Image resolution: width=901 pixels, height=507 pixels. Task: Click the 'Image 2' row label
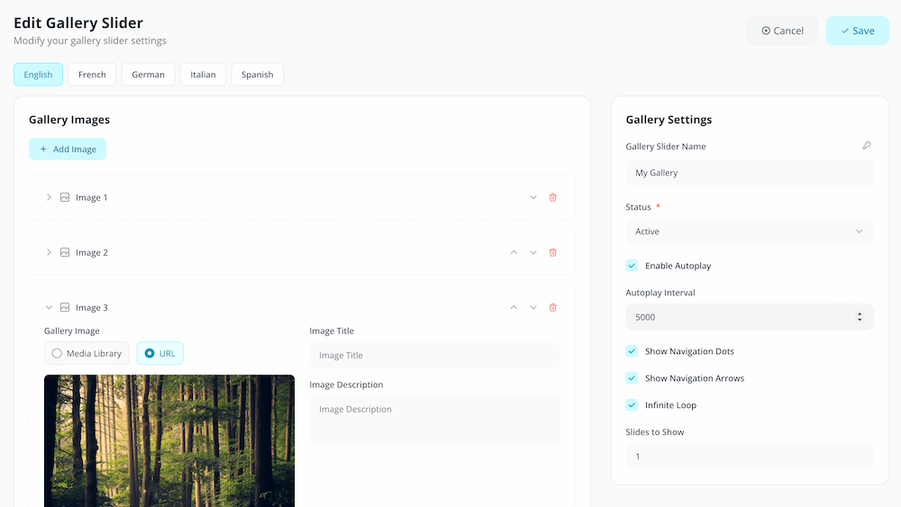pyautogui.click(x=91, y=253)
